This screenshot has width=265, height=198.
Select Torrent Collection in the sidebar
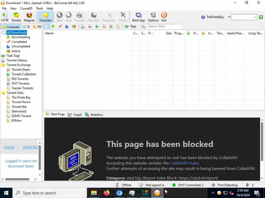pos(24,74)
